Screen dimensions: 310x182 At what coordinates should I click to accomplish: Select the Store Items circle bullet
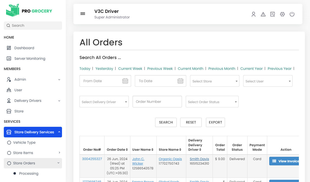[x=9, y=153]
